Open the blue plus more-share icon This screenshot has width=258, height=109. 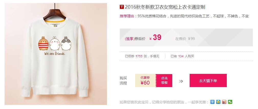[x=212, y=102]
